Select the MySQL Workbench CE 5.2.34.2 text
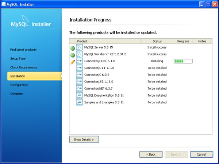The width and height of the screenshot is (219, 164). [105, 54]
